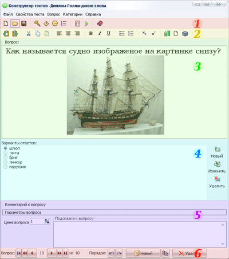Open the key password settings icon
This screenshot has width=229, height=259.
[37, 23]
